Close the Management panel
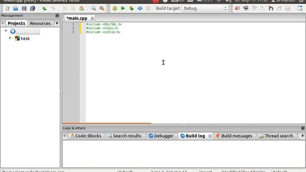The width and height of the screenshot is (306, 172). 57,16
